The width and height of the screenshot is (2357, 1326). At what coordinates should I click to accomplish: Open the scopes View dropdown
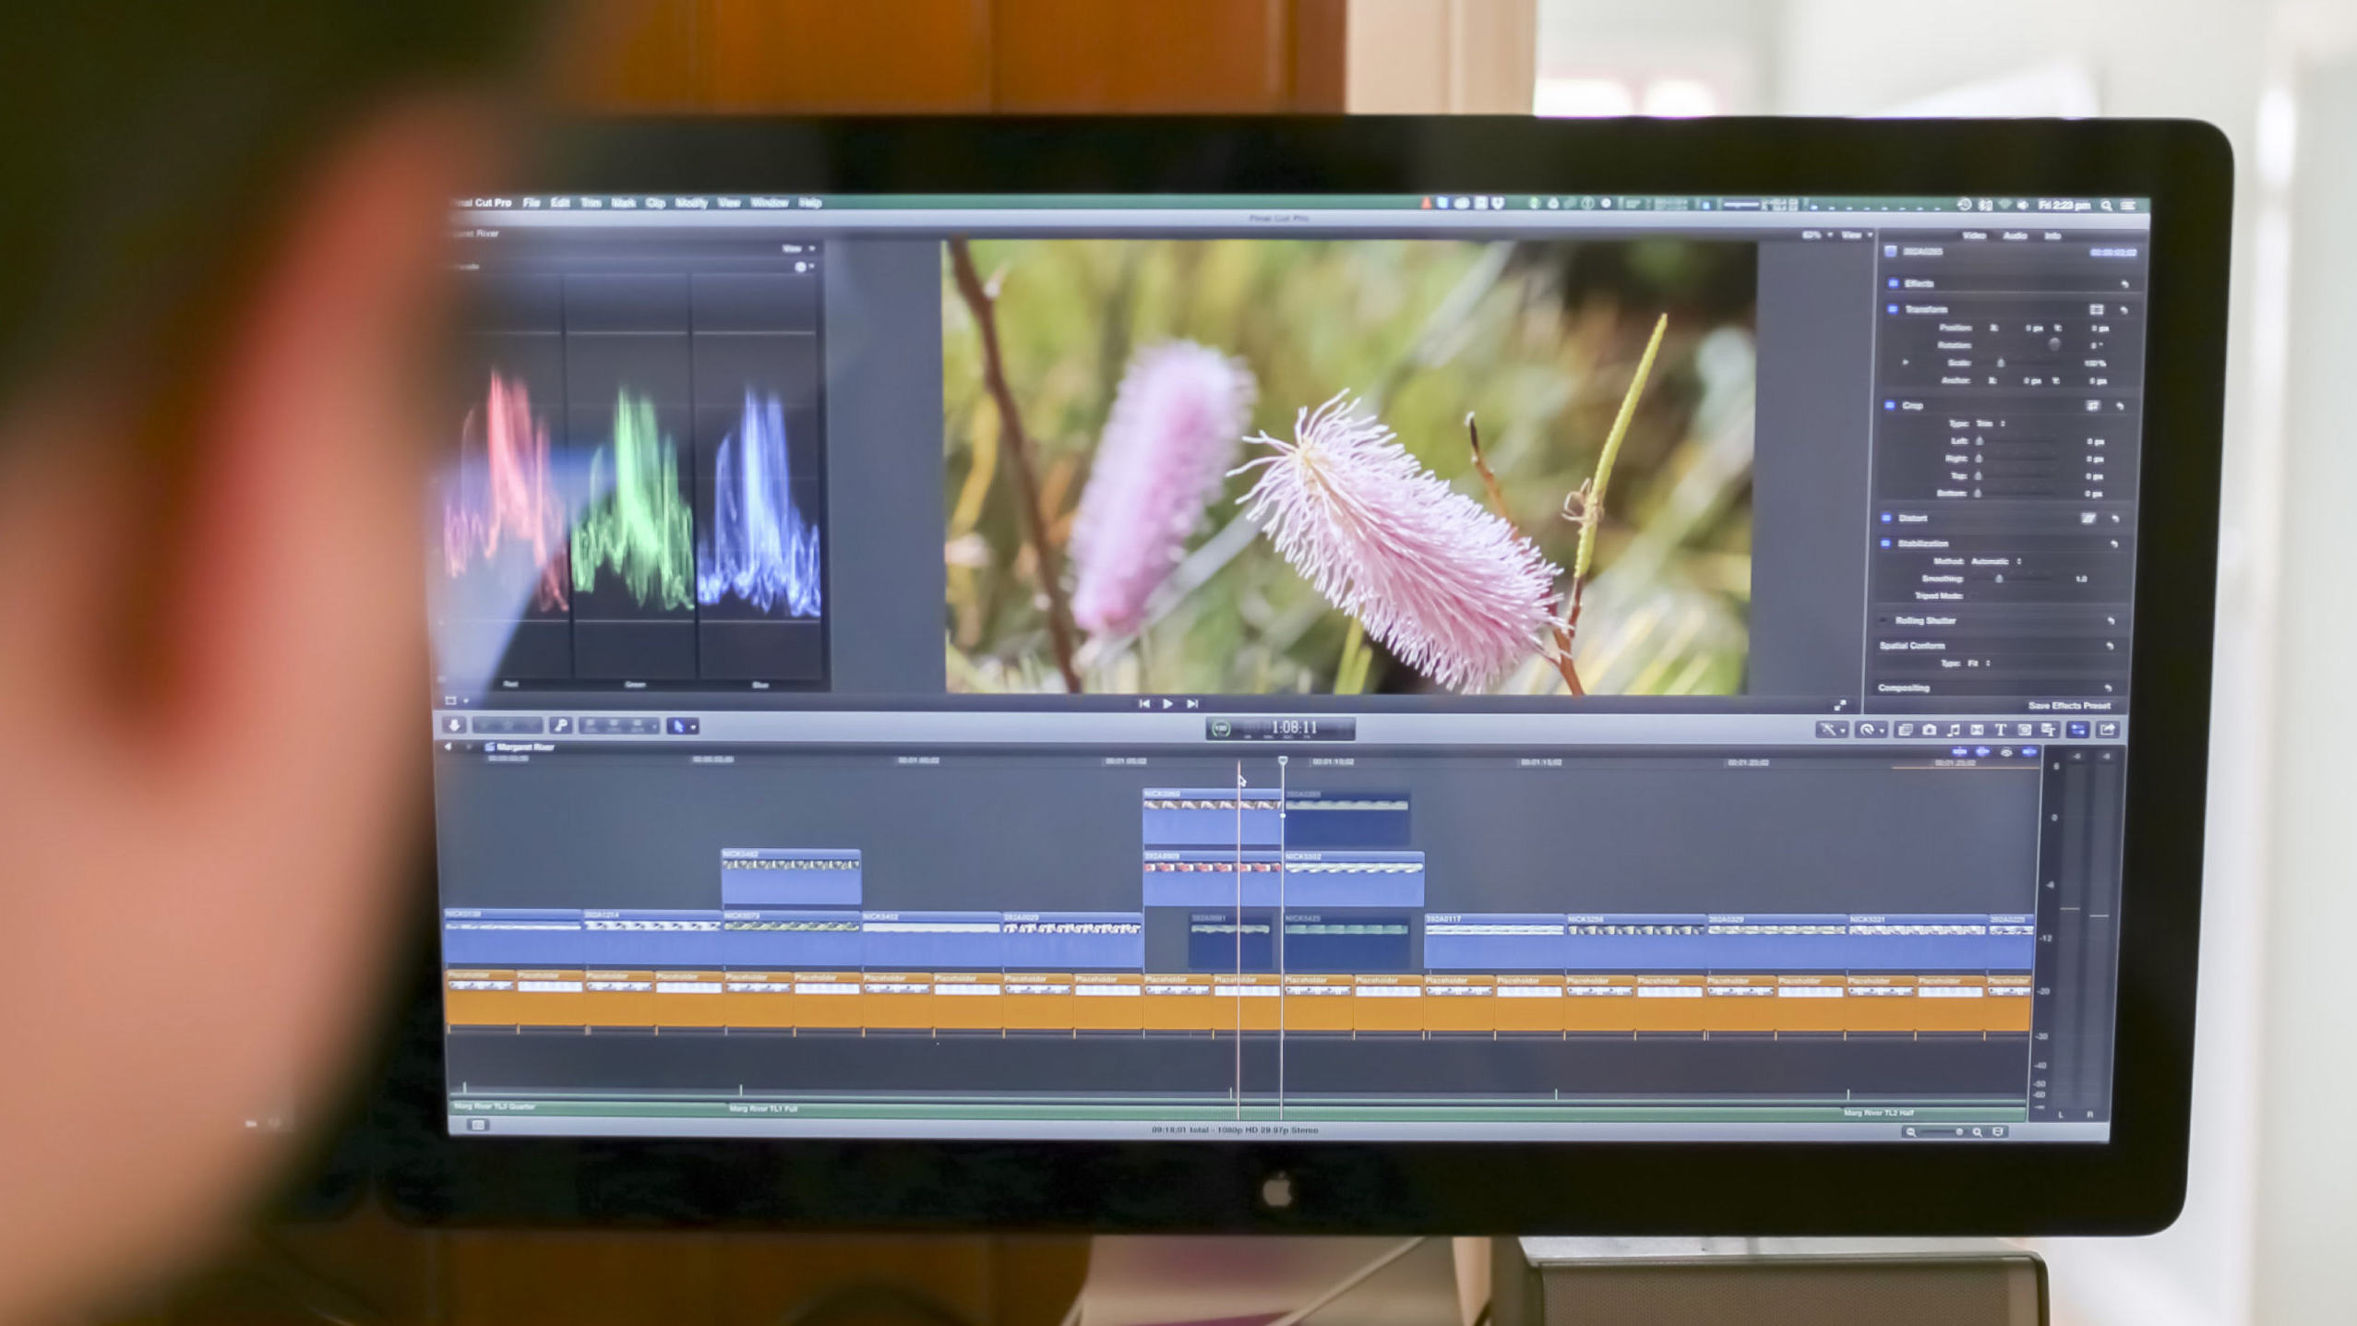point(797,248)
